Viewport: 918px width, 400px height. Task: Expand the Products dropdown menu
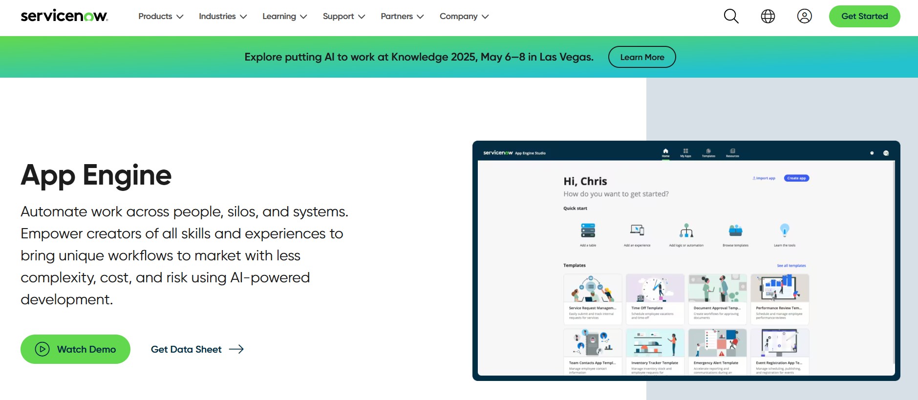[161, 16]
